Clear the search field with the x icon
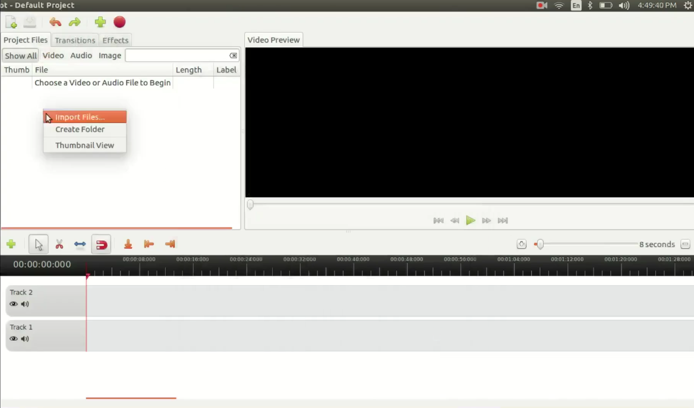Screen dimensions: 694x408 pyautogui.click(x=234, y=55)
